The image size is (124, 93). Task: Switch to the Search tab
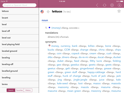[x=11, y=90]
